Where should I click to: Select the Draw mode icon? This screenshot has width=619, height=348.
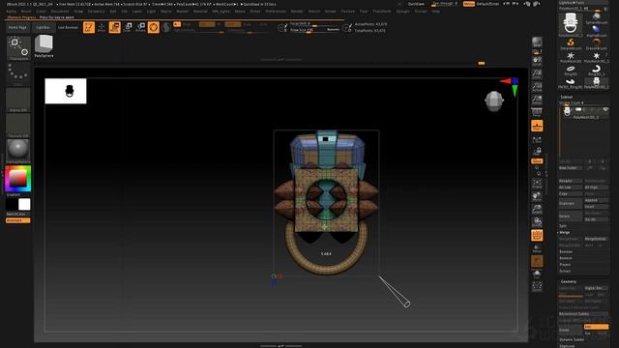pyautogui.click(x=102, y=27)
